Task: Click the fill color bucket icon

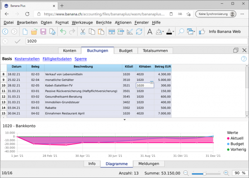Action: [x=159, y=32]
